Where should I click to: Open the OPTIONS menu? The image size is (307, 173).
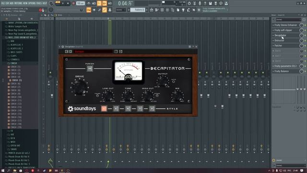click(x=32, y=3)
